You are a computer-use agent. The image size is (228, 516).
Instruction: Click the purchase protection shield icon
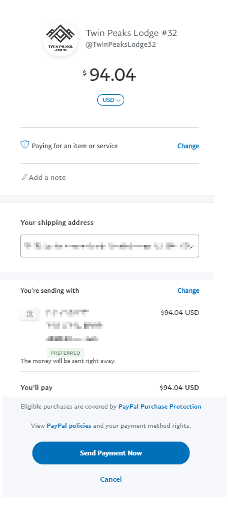tap(25, 145)
